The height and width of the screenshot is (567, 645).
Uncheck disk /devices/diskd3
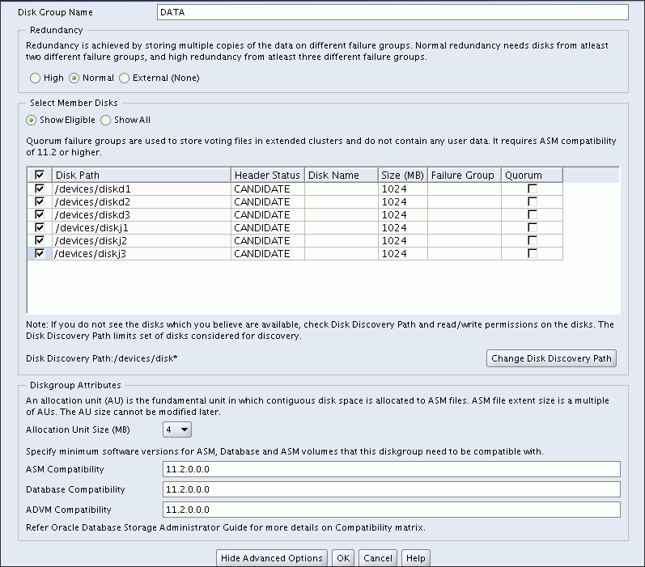(x=40, y=214)
